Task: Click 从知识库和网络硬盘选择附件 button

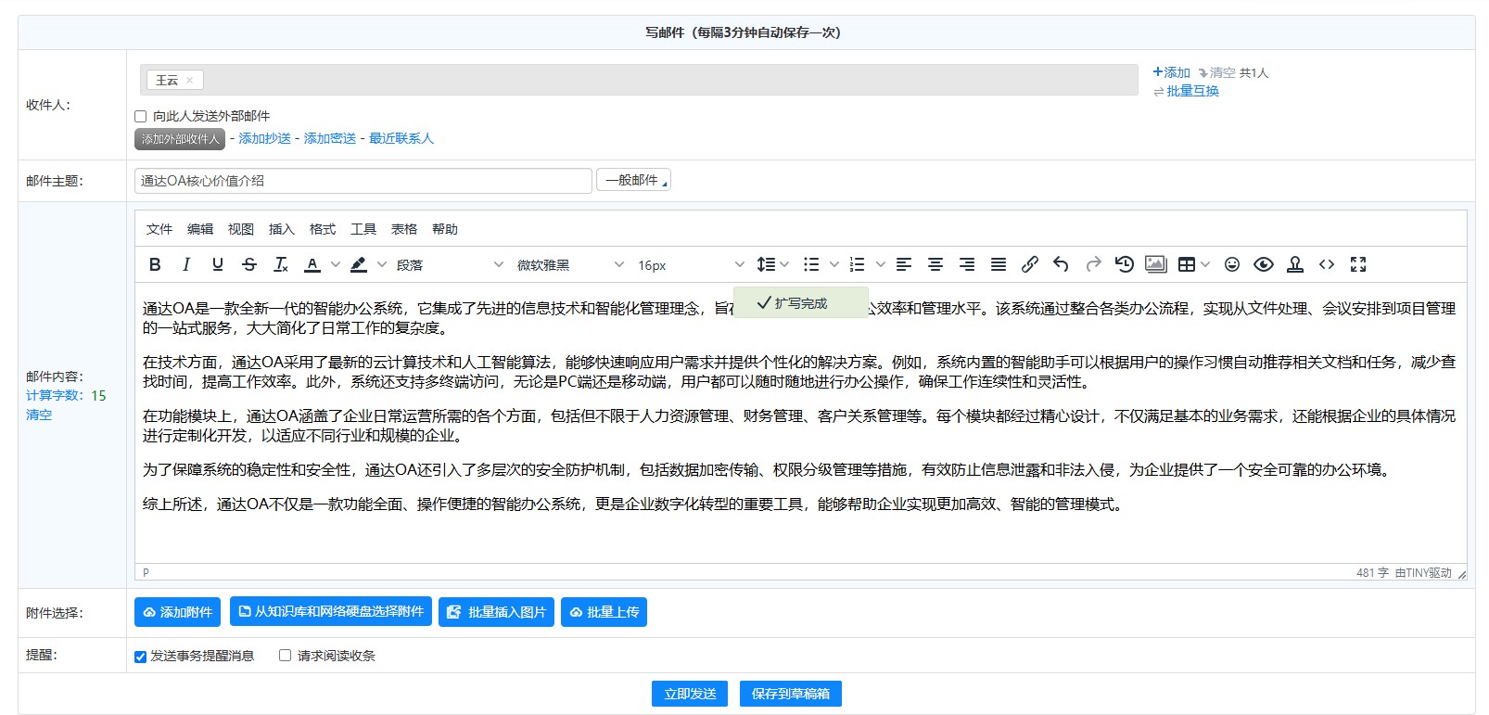Action: (x=331, y=611)
